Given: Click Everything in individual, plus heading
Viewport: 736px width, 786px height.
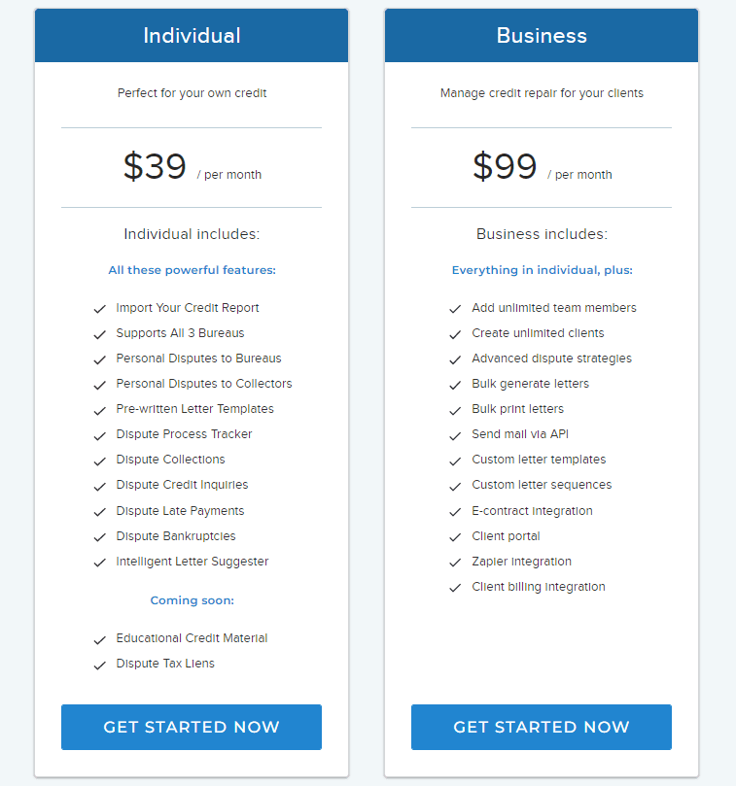Looking at the screenshot, I should click(542, 270).
